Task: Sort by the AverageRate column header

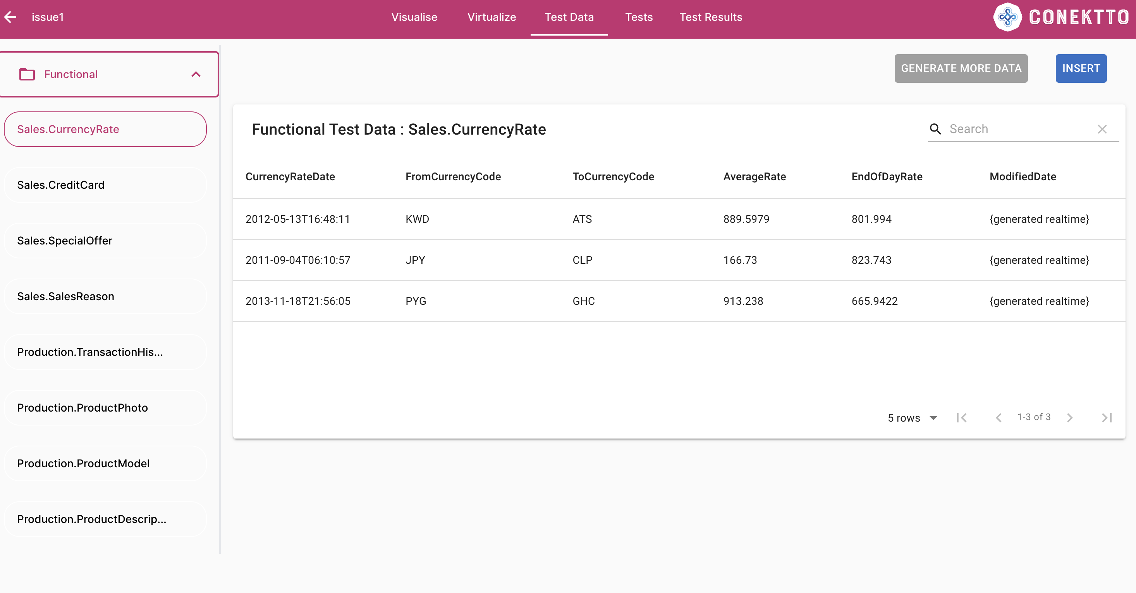Action: pos(754,176)
